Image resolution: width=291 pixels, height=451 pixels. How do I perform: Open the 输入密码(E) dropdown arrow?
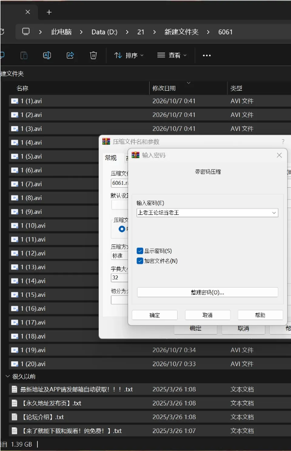(274, 213)
